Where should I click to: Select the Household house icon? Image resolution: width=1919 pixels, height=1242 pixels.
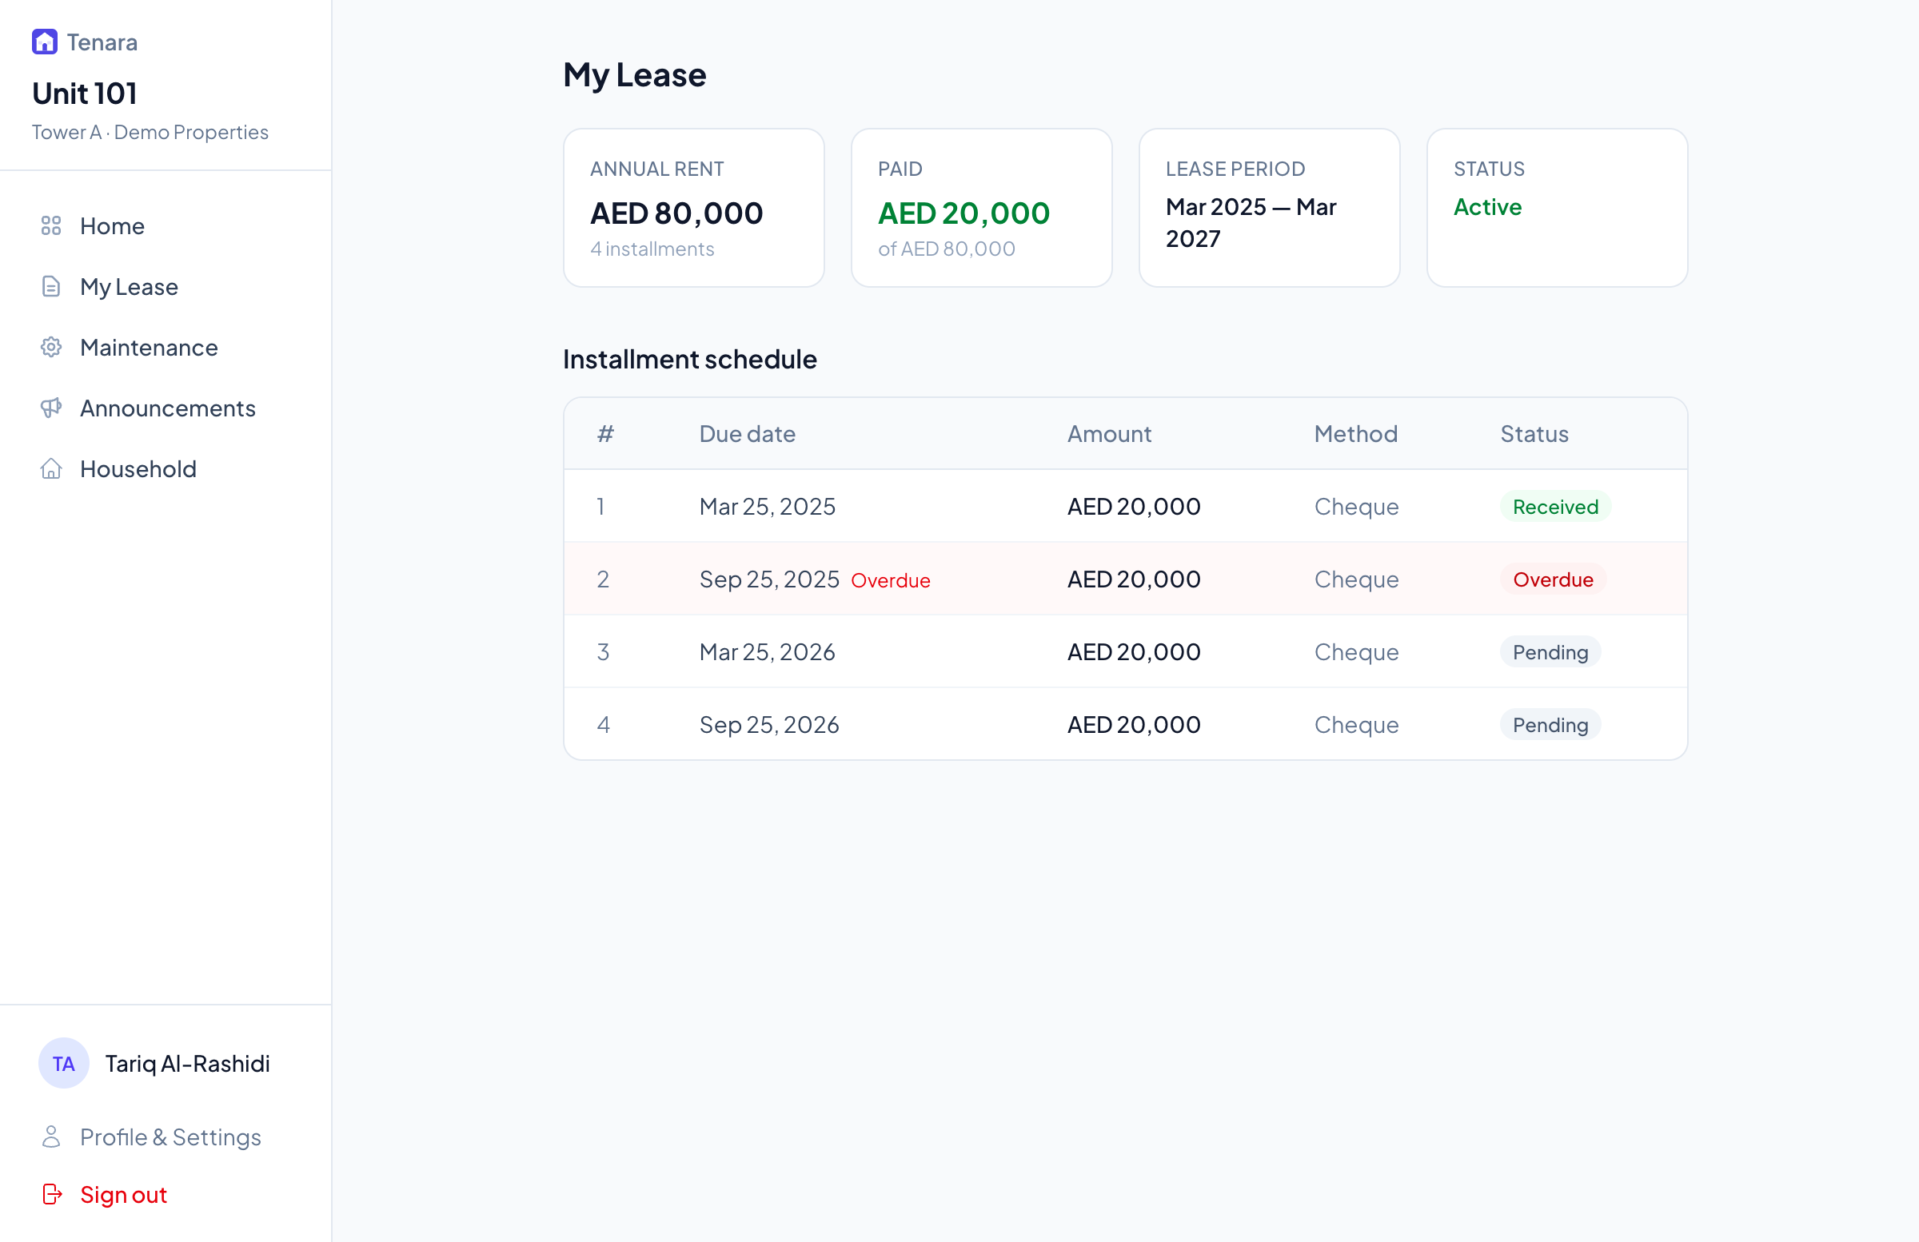pos(51,468)
